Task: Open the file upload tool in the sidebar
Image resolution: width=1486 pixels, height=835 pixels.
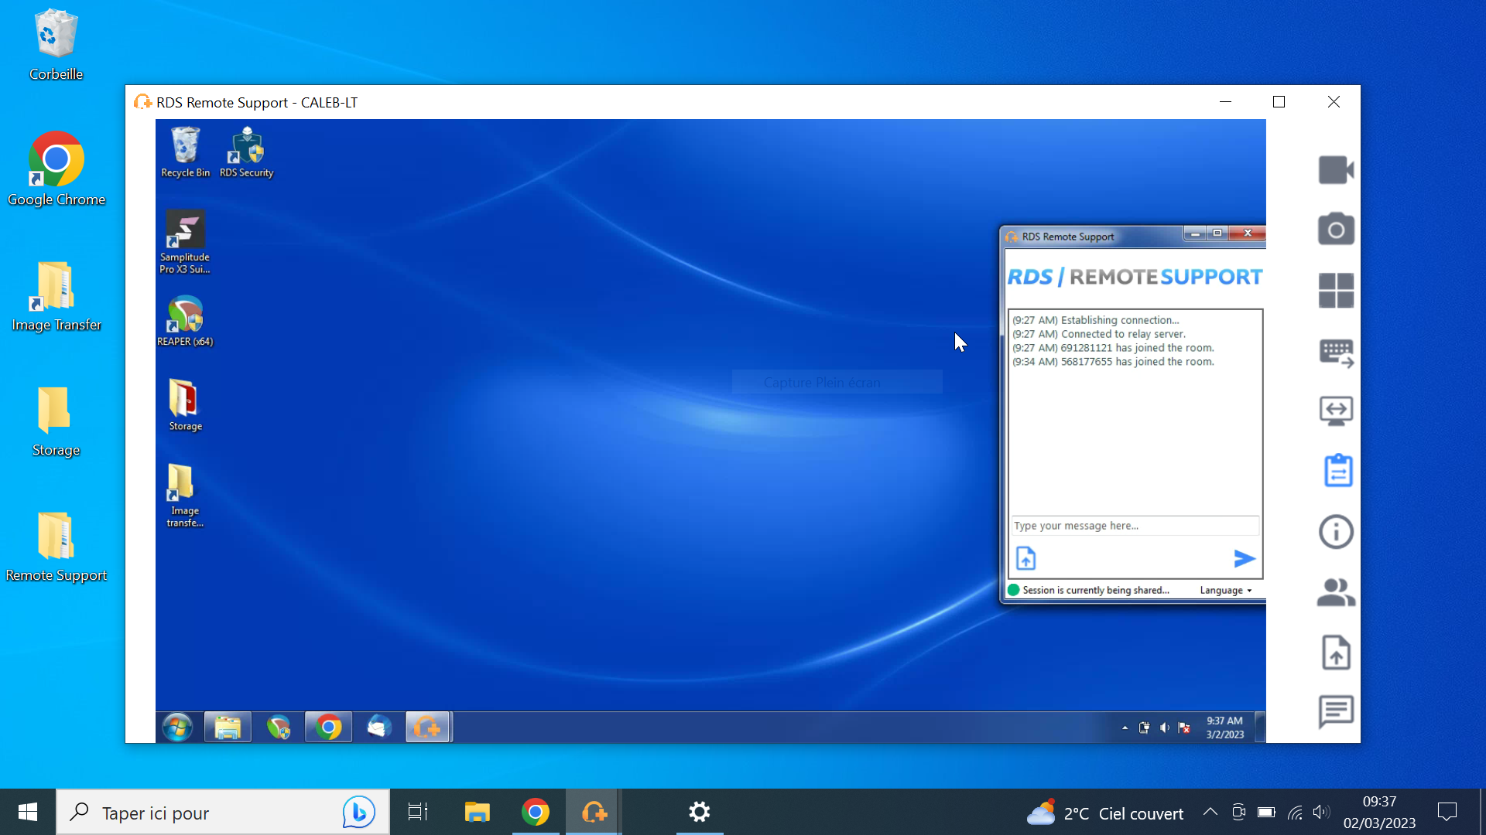Action: (x=1337, y=653)
